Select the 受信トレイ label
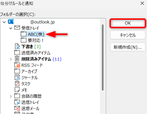 [x=30, y=28]
